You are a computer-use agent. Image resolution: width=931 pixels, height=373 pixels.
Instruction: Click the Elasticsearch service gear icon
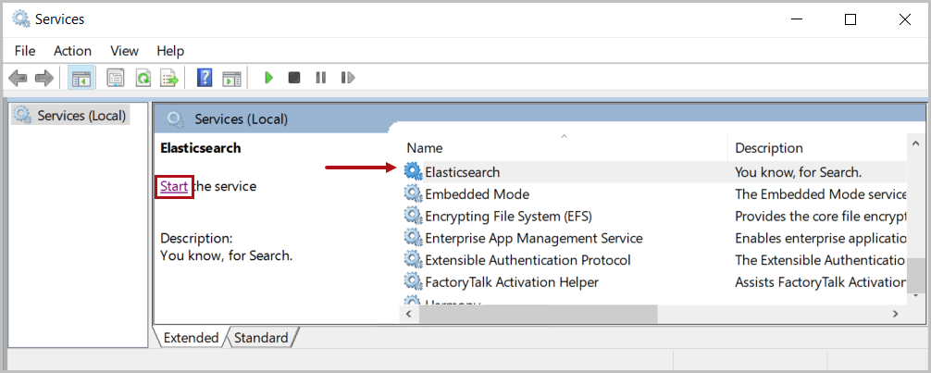coord(413,172)
